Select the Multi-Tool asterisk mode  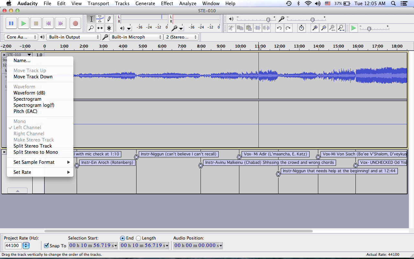(x=109, y=28)
